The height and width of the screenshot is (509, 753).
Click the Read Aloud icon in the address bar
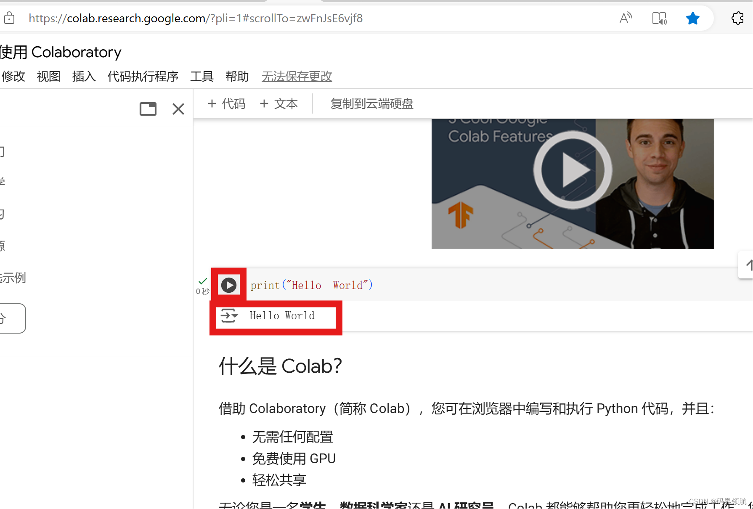coord(626,18)
